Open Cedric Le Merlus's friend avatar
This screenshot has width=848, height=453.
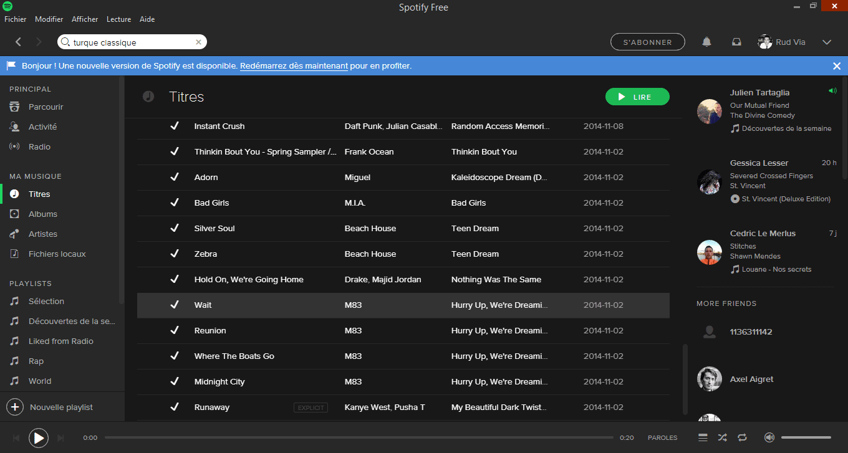(x=710, y=252)
